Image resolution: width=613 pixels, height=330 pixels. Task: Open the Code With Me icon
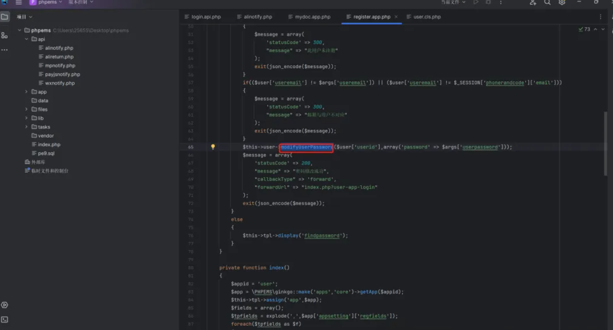tap(533, 2)
